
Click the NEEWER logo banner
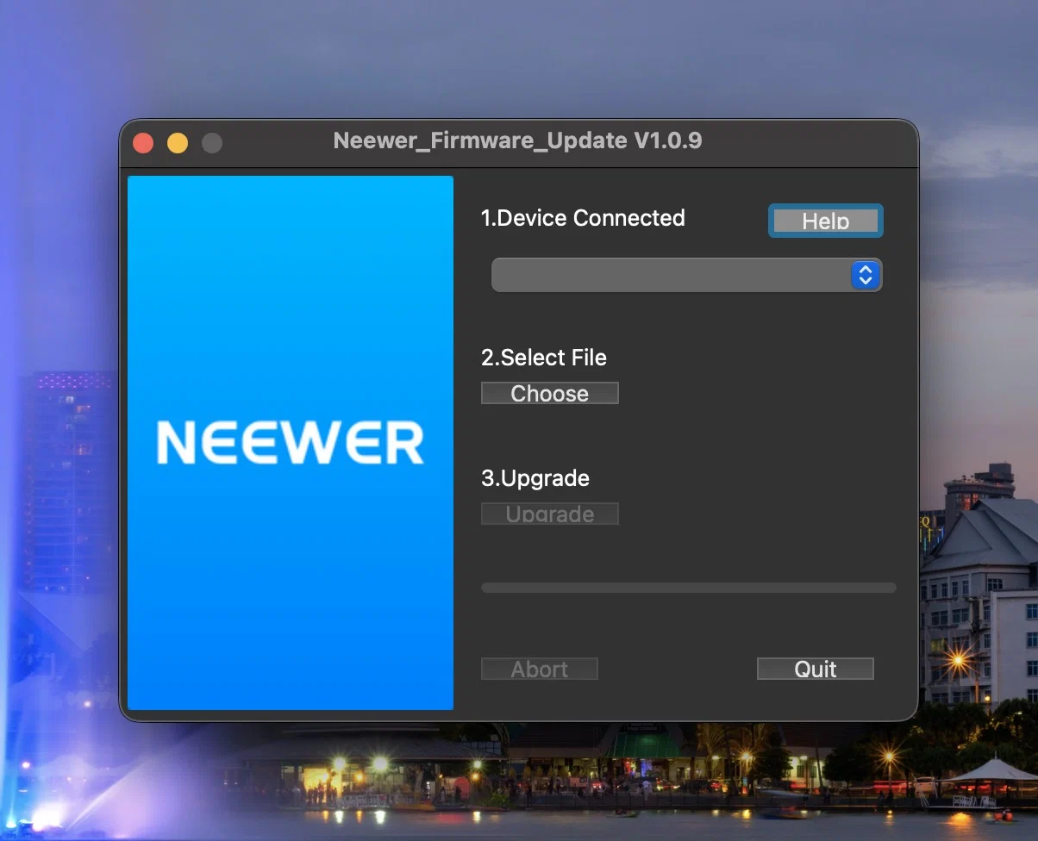[x=291, y=443]
